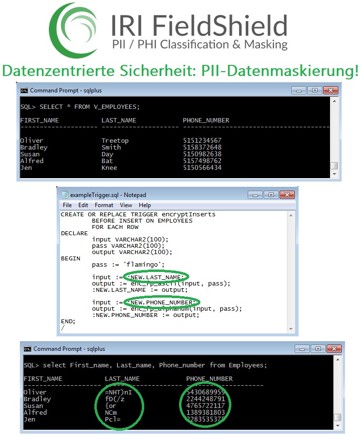Click phone number '5158372648'
The image size is (361, 437).
pyautogui.click(x=202, y=147)
